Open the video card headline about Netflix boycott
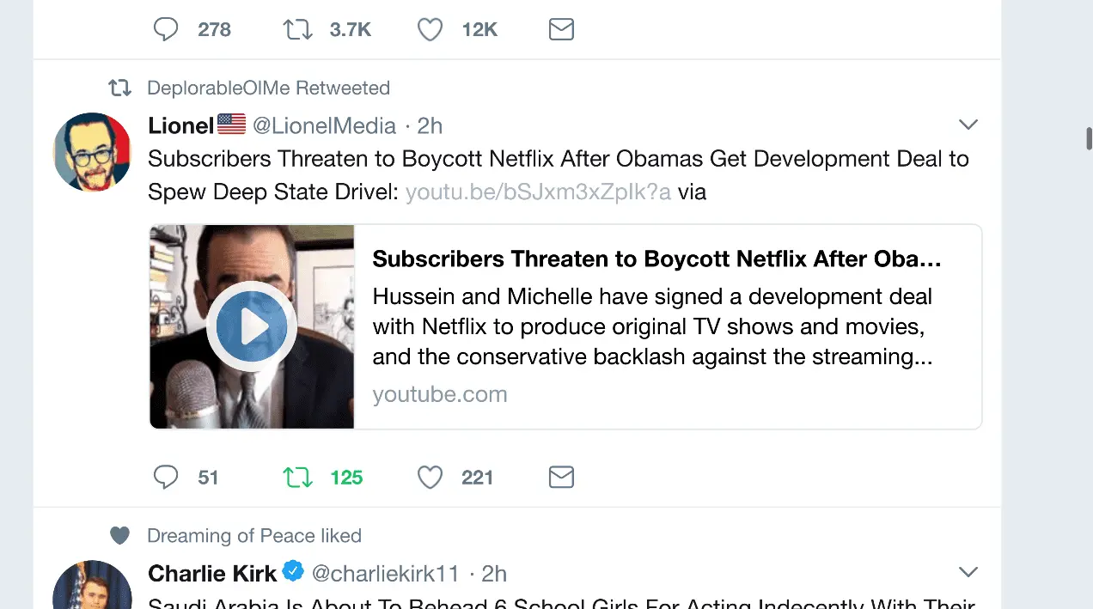Viewport: 1093px width, 609px height. (656, 259)
